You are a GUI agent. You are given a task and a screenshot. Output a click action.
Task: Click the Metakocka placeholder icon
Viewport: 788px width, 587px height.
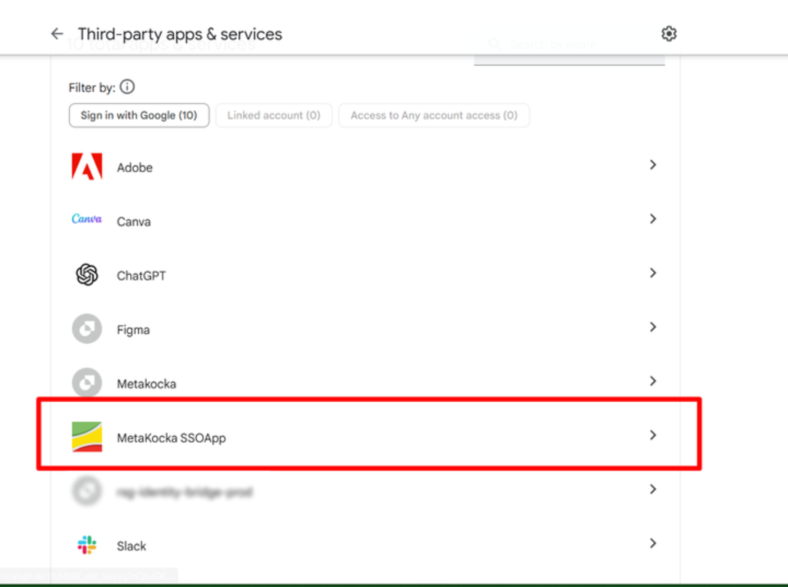87,382
